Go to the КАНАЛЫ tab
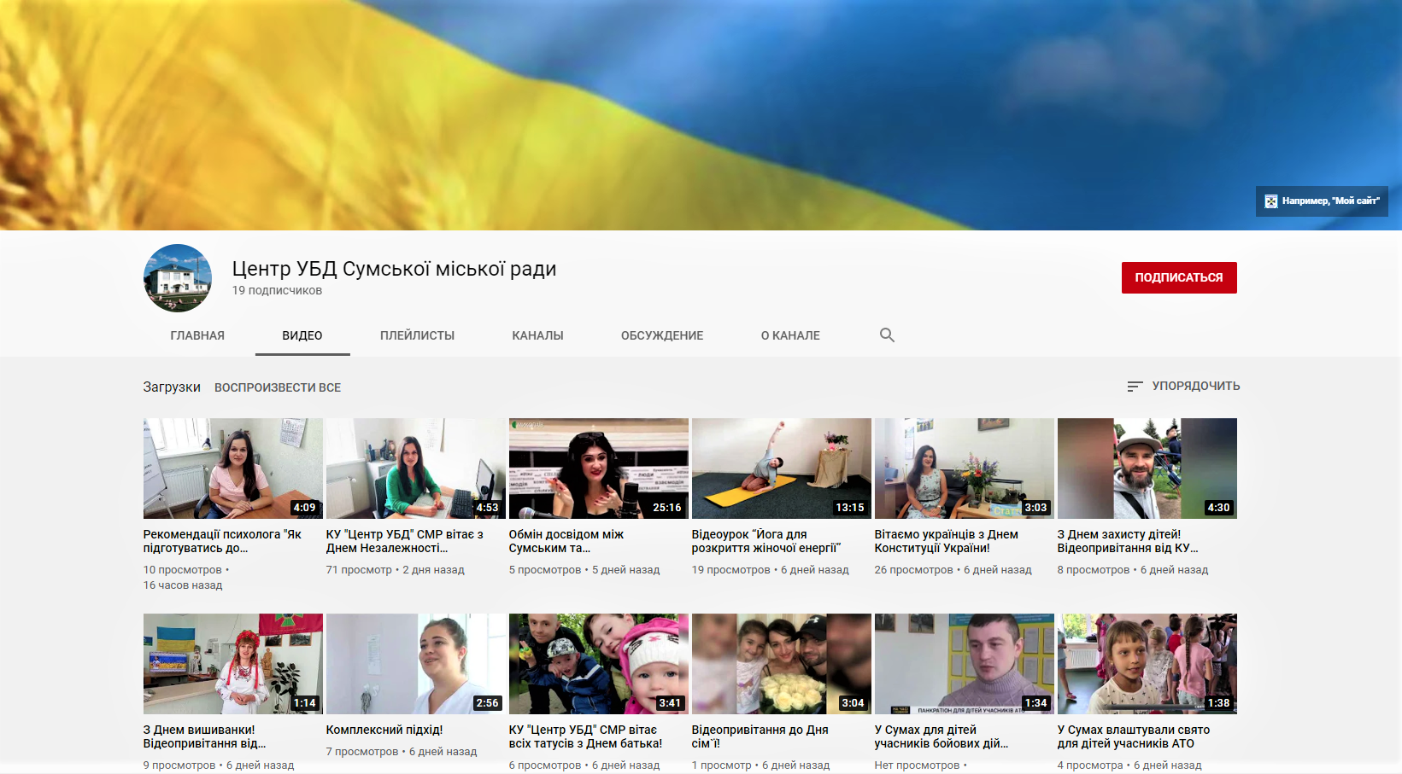This screenshot has width=1402, height=774. (x=537, y=335)
